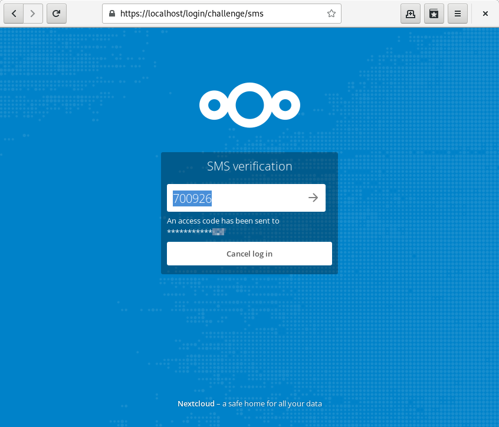The image size is (499, 427).
Task: Reload the current page
Action: coord(57,14)
